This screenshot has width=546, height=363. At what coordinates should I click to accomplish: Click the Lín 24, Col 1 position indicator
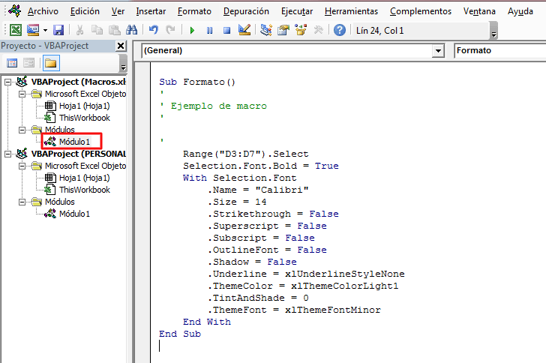point(380,31)
